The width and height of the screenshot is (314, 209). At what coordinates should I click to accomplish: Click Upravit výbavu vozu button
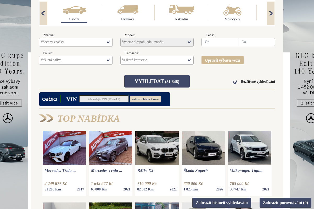tap(222, 60)
